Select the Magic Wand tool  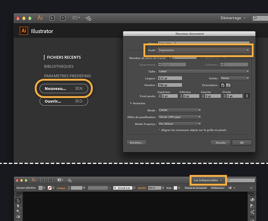[x=18, y=211]
